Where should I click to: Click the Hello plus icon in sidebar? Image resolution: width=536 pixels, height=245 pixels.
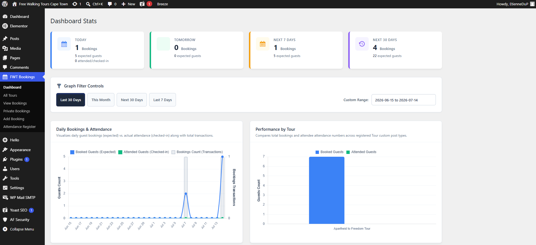[5, 140]
